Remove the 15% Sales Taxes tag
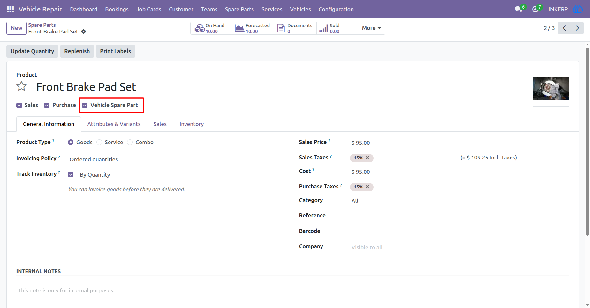Image resolution: width=590 pixels, height=308 pixels. pyautogui.click(x=367, y=158)
